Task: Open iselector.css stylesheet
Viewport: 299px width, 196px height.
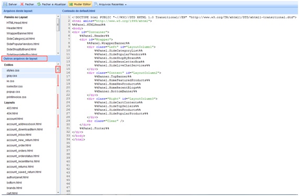Action: (15, 86)
